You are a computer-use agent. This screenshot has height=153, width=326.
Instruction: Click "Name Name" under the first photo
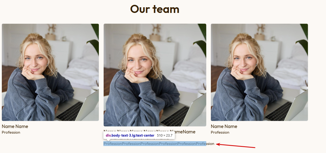click(x=15, y=126)
